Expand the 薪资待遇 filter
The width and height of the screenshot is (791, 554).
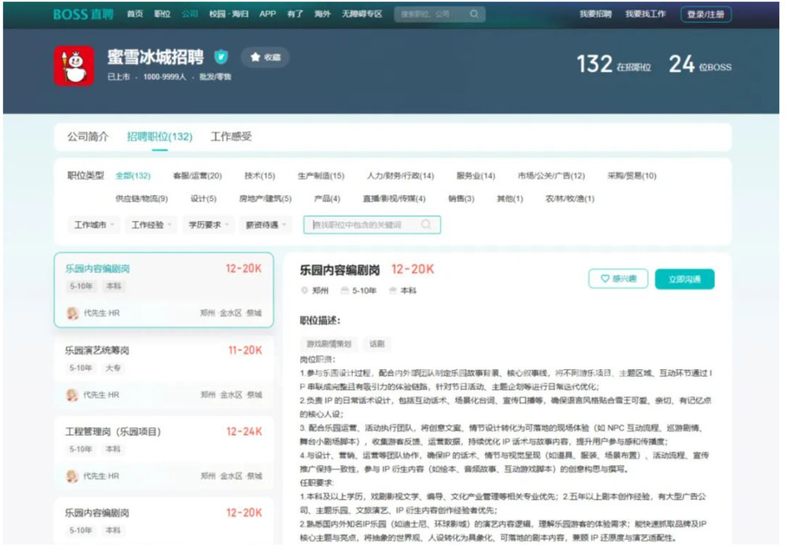click(265, 225)
